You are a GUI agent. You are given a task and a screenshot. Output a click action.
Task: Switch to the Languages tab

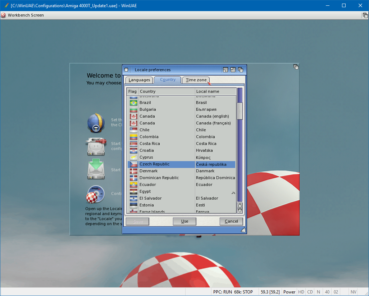click(x=139, y=80)
